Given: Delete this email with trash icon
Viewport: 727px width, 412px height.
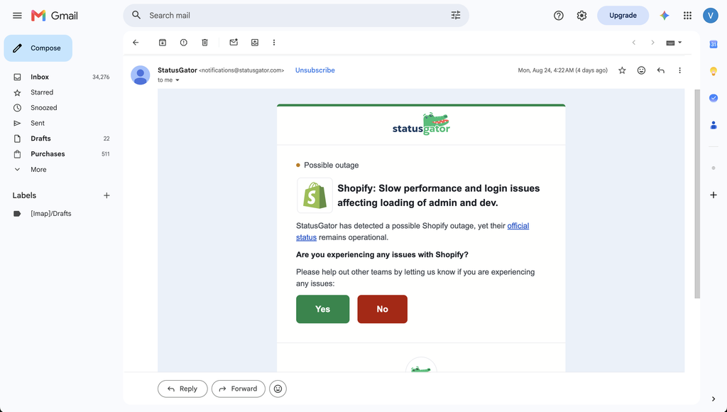Looking at the screenshot, I should pyautogui.click(x=204, y=43).
